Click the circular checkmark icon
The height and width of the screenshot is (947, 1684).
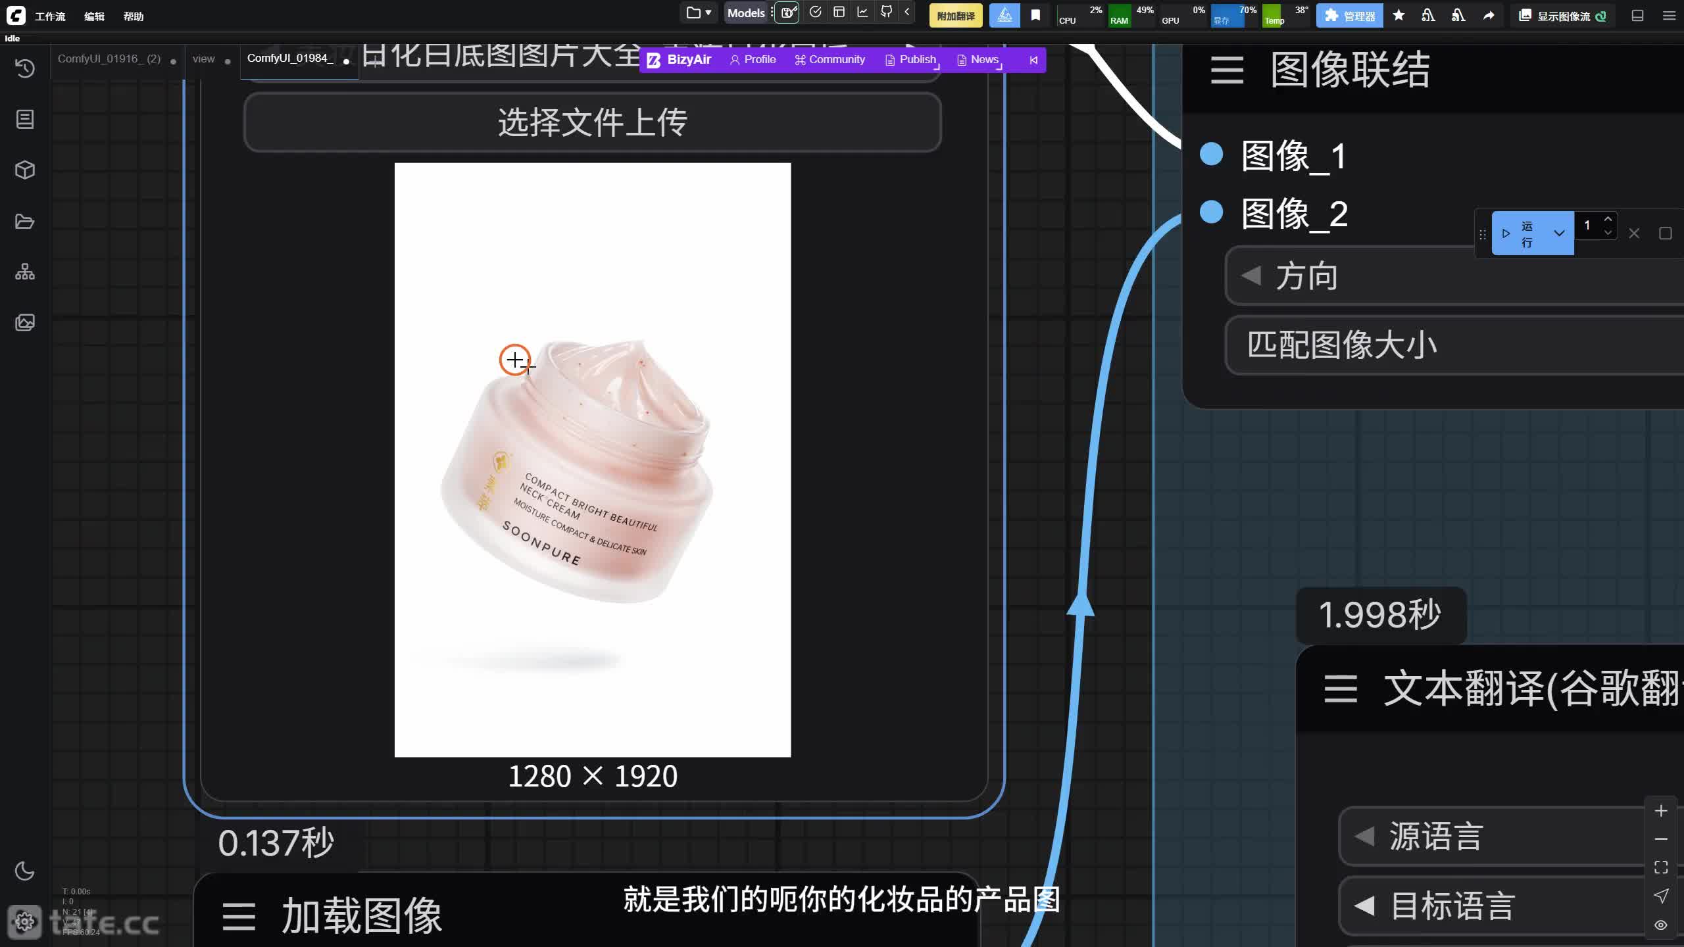coord(816,12)
